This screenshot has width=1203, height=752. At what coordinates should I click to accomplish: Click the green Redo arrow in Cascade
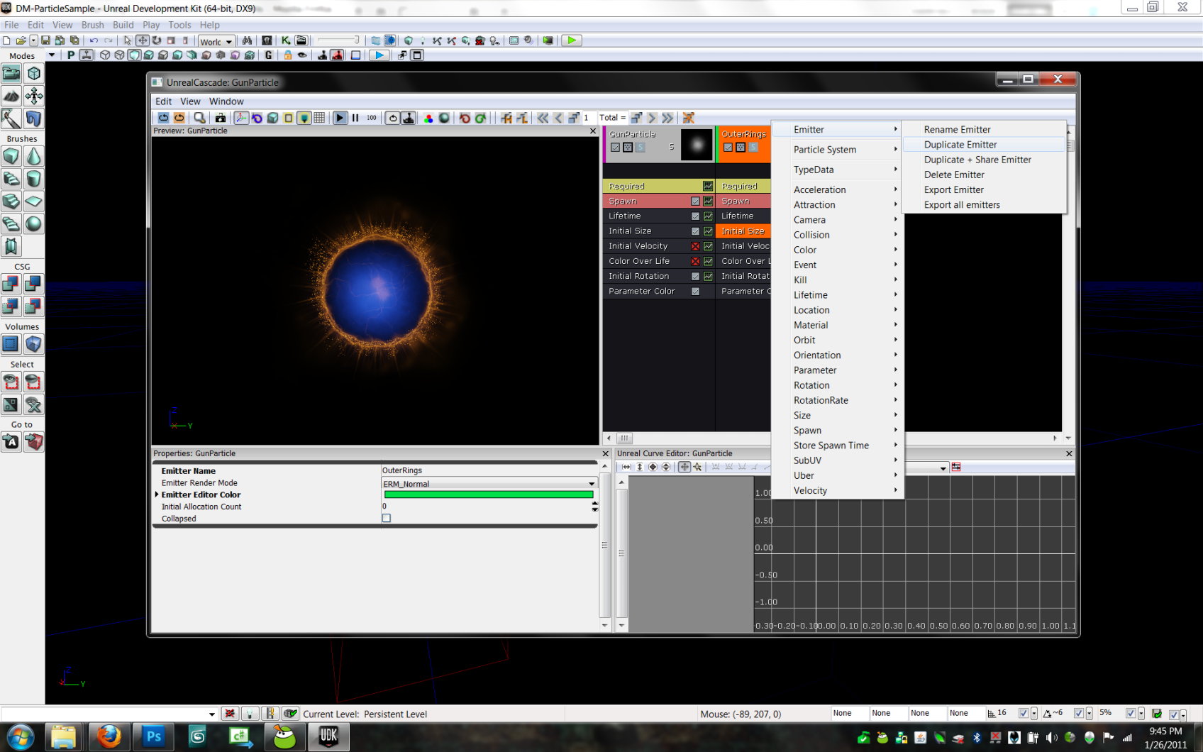point(480,118)
